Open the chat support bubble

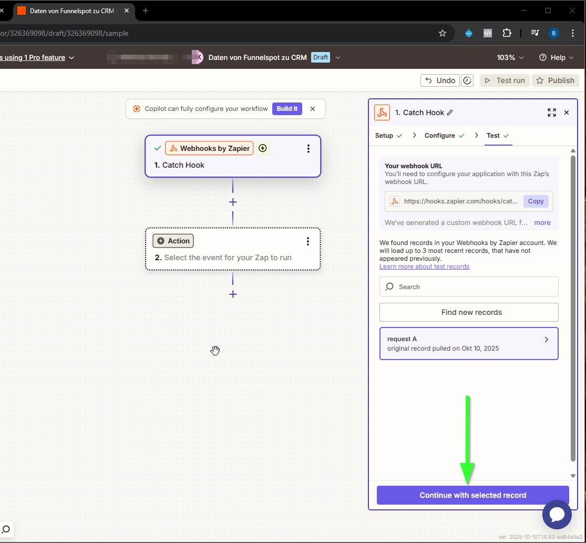[x=557, y=515]
